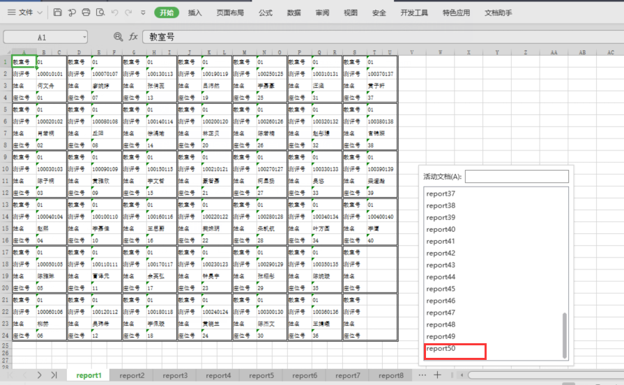Expand the Name Box dropdown arrow

click(84, 37)
